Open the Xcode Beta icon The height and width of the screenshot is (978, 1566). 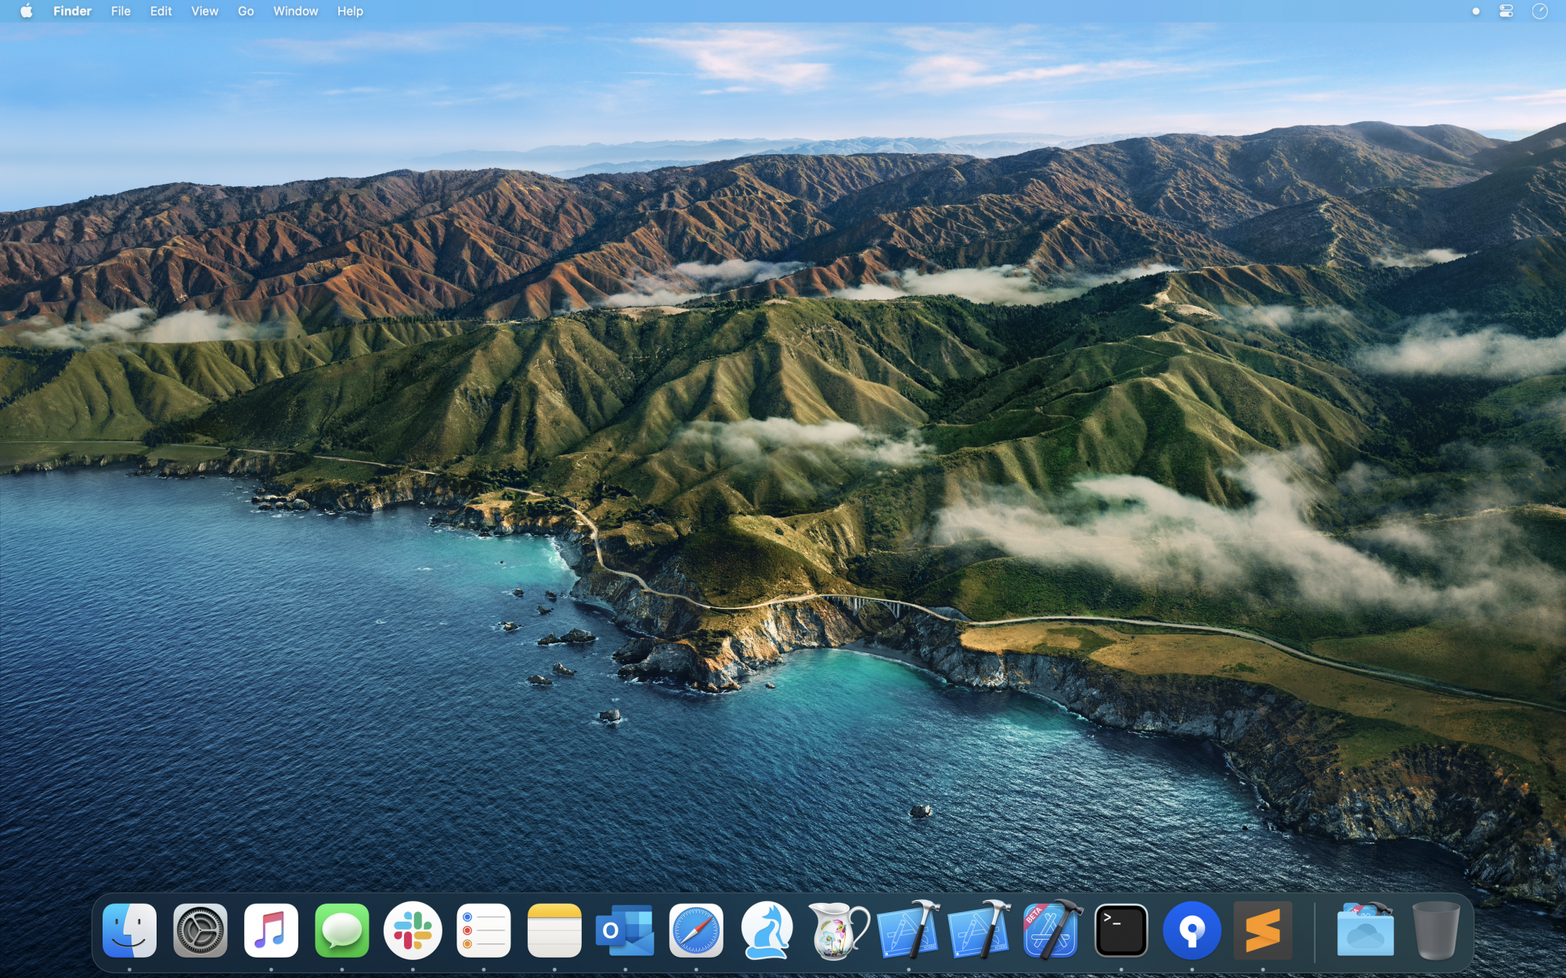(x=1051, y=931)
